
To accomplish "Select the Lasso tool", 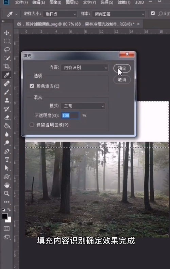I will point(7,50).
